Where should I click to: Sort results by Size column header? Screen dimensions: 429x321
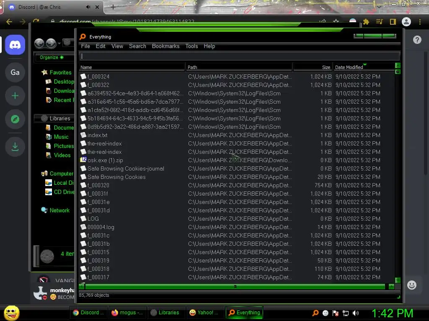(x=313, y=67)
